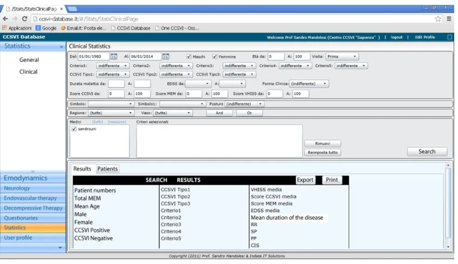The height and width of the screenshot is (264, 458).
Task: Open the Chrome menu icon
Action: coord(449,19)
